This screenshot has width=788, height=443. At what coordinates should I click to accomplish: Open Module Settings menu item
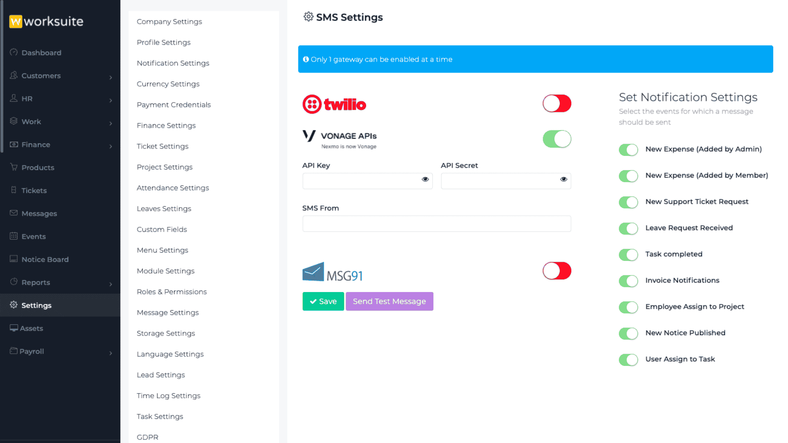coord(165,271)
